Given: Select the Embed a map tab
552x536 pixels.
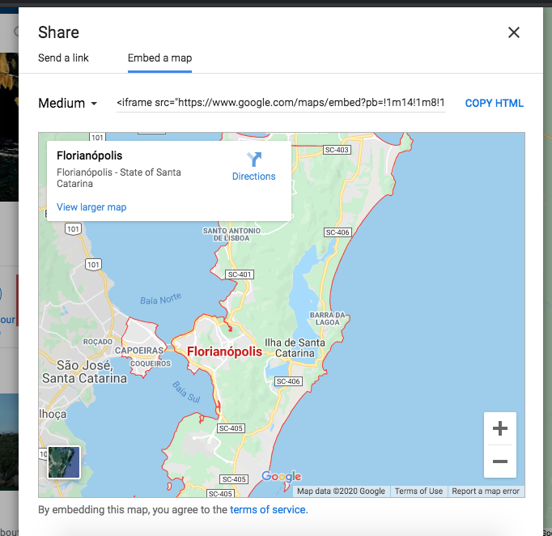Looking at the screenshot, I should (159, 57).
